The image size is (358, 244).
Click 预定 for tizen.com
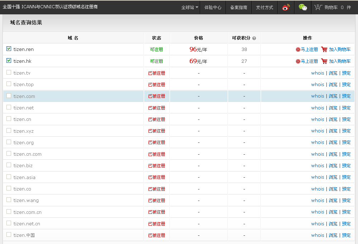point(346,96)
